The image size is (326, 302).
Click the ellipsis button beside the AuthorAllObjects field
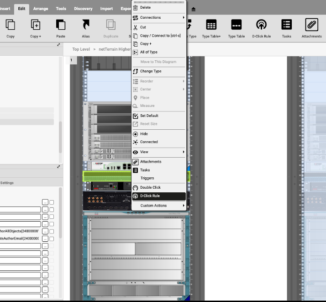point(45,231)
